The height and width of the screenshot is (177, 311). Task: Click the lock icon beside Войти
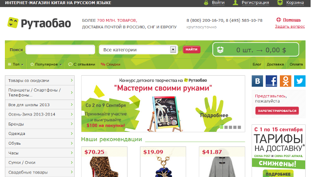(x=206, y=3)
